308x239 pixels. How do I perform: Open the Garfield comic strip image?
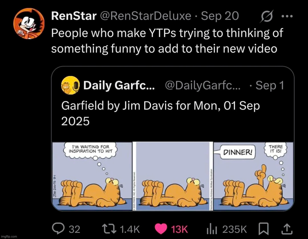(173, 176)
